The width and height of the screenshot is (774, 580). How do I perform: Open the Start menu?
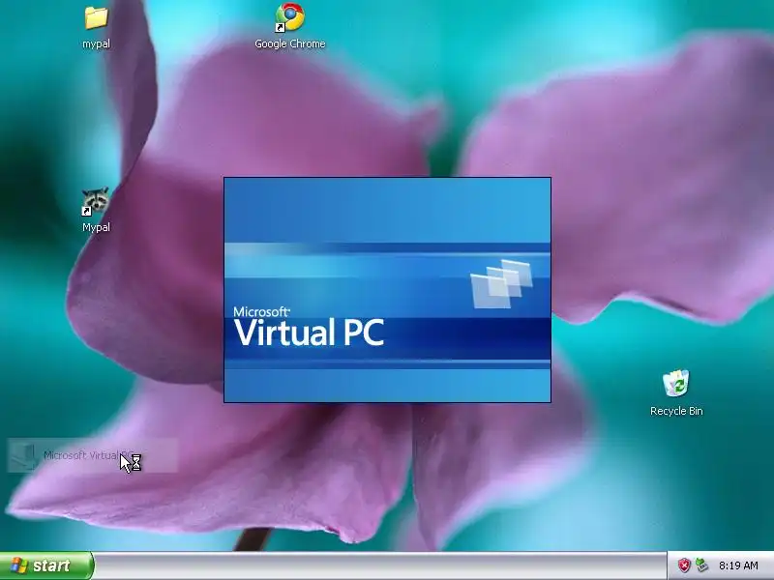(46, 565)
